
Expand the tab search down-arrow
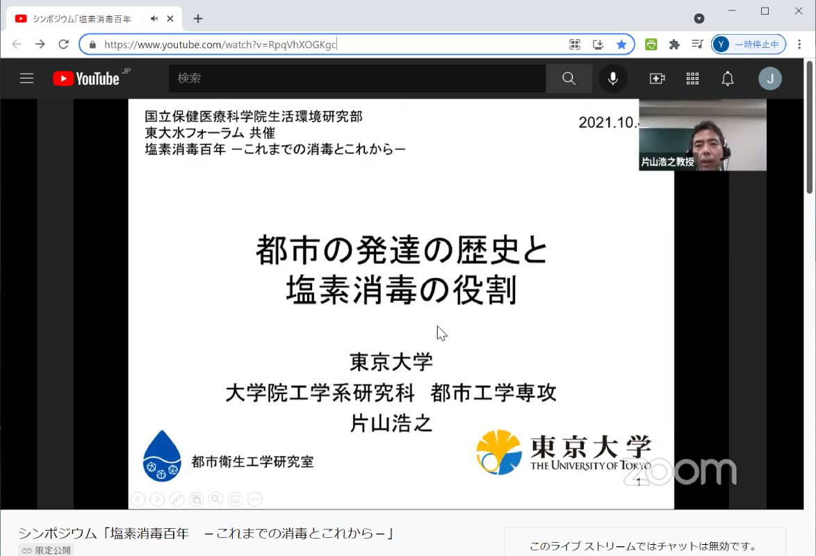699,19
